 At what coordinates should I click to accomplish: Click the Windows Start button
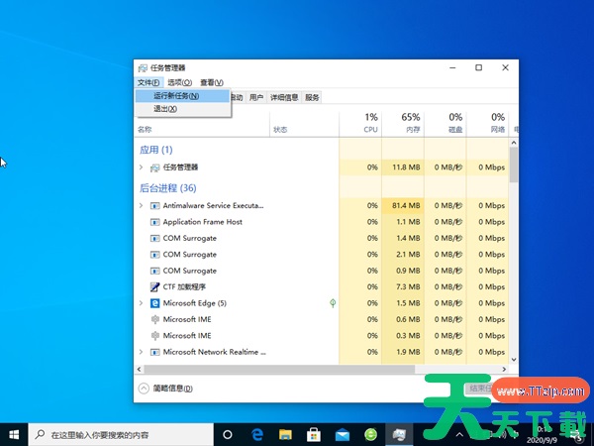point(13,434)
